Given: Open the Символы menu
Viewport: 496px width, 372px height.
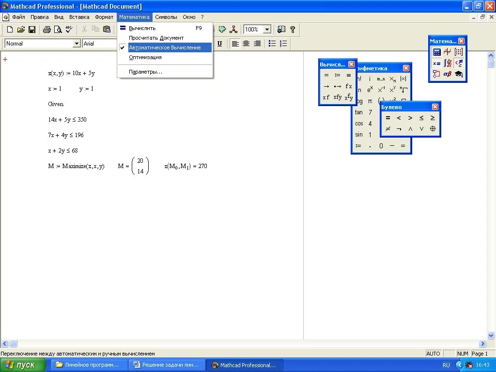Looking at the screenshot, I should pyautogui.click(x=166, y=17).
